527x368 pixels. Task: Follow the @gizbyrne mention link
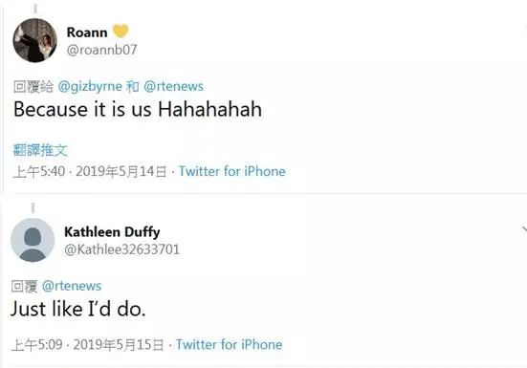[x=90, y=87]
